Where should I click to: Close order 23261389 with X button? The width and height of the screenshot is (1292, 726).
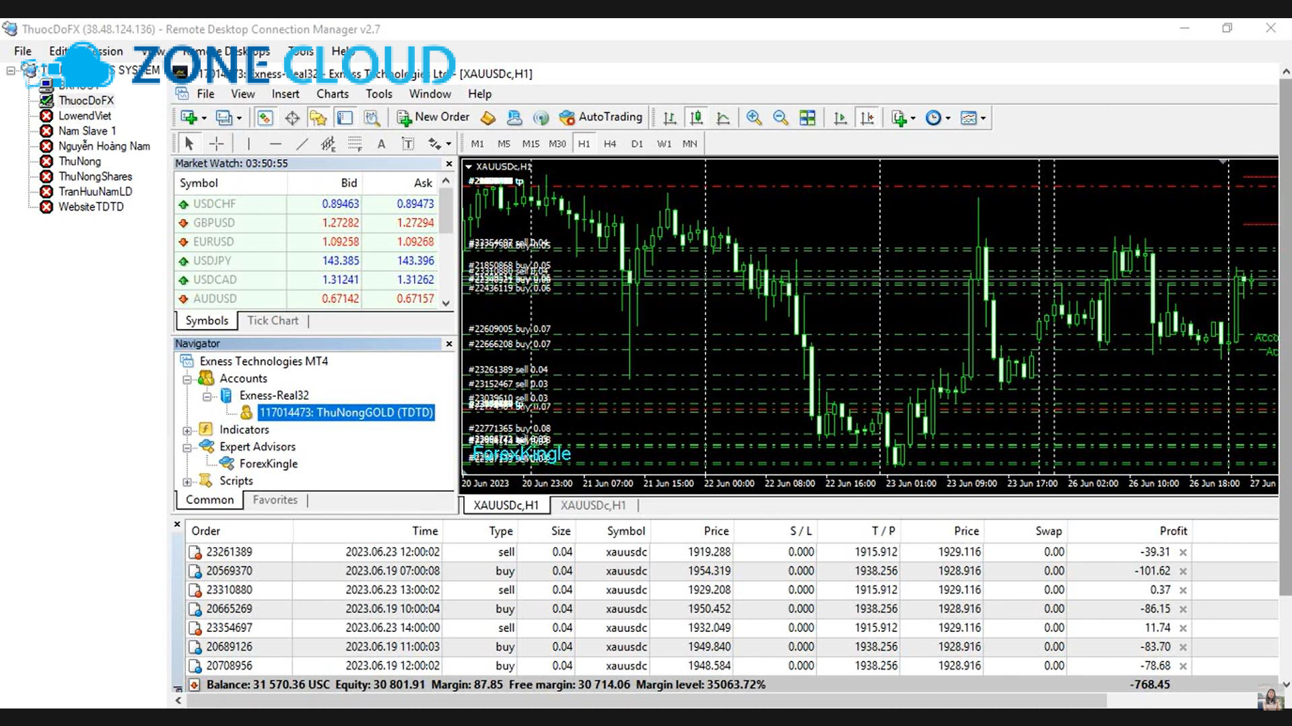click(x=1182, y=552)
